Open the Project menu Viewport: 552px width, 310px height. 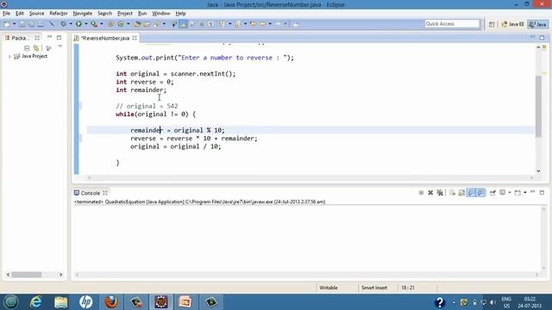coord(125,14)
